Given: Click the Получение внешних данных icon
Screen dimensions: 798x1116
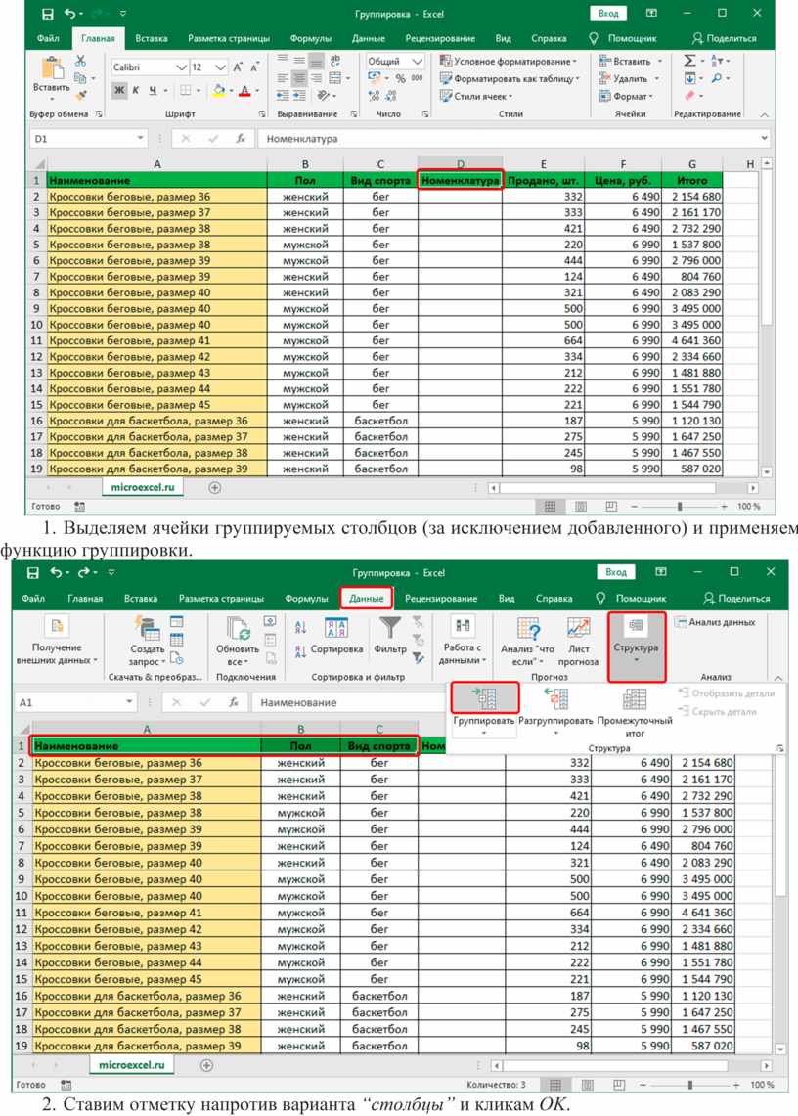Looking at the screenshot, I should pos(57,626).
